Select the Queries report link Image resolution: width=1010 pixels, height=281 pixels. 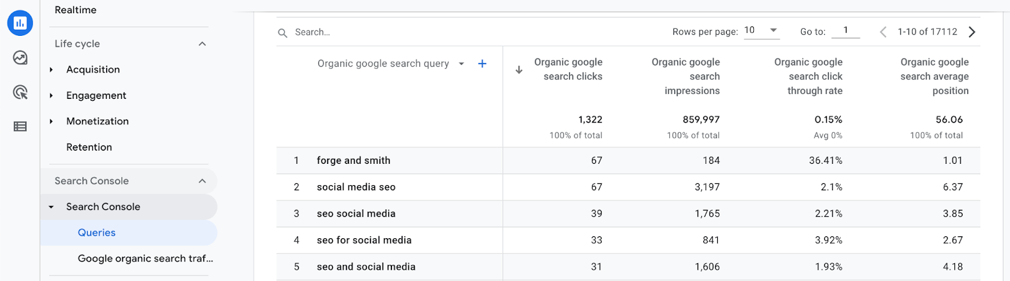pyautogui.click(x=97, y=233)
